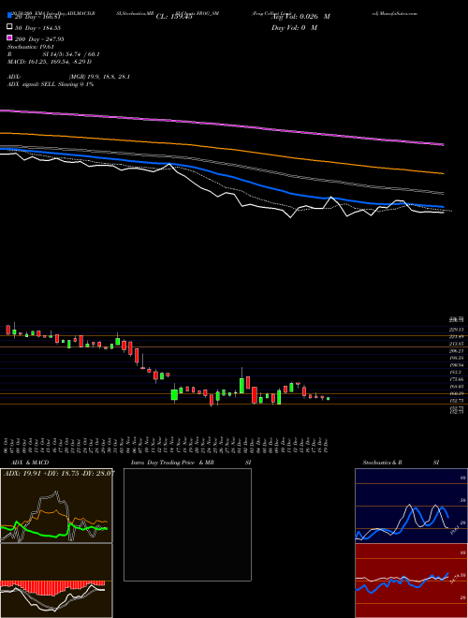Screen dimensions: 468x618
Task: Open the red RSI chart thumbnail
Action: coord(411,581)
